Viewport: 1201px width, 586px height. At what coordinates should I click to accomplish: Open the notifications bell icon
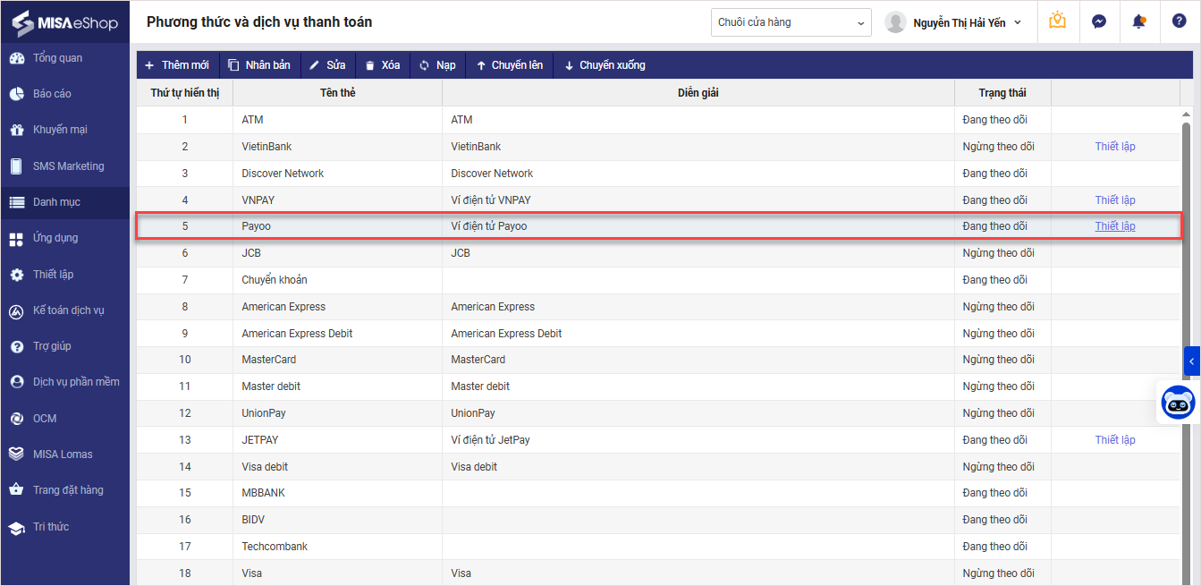[x=1139, y=21]
